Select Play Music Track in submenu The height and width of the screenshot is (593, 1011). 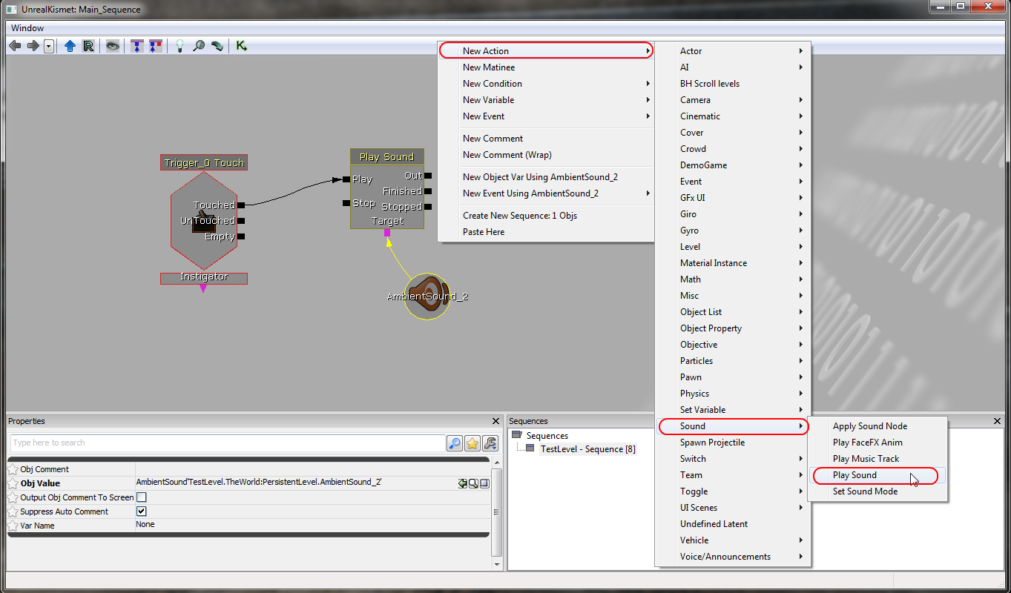tap(877, 458)
